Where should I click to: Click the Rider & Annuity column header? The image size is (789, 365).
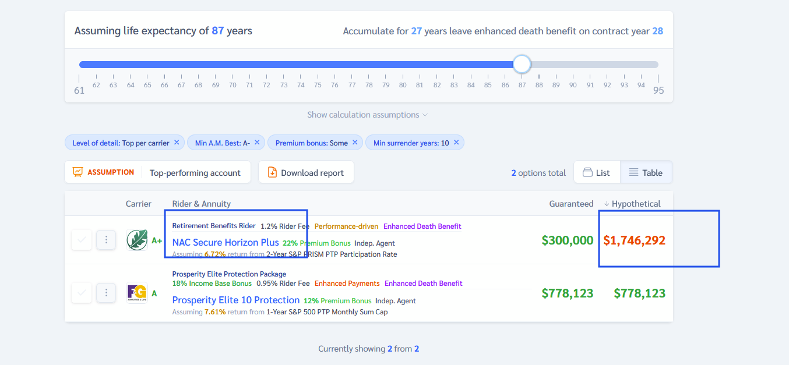pos(202,204)
